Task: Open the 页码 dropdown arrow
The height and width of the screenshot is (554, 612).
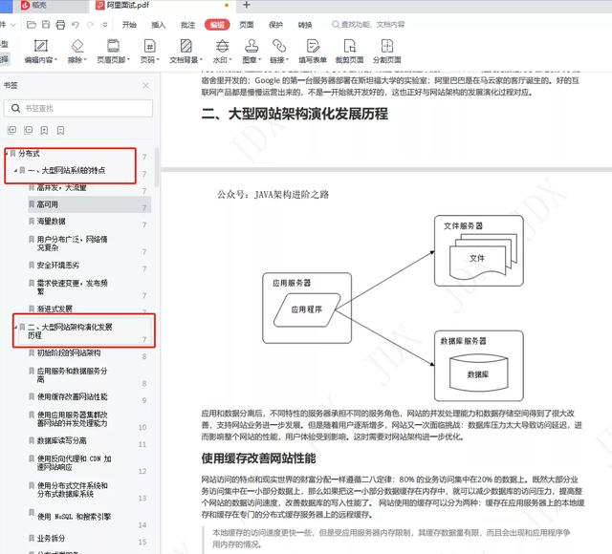Action: pos(158,59)
